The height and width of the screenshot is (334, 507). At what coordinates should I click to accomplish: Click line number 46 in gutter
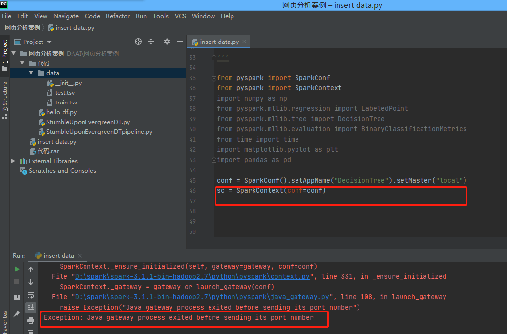[193, 191]
